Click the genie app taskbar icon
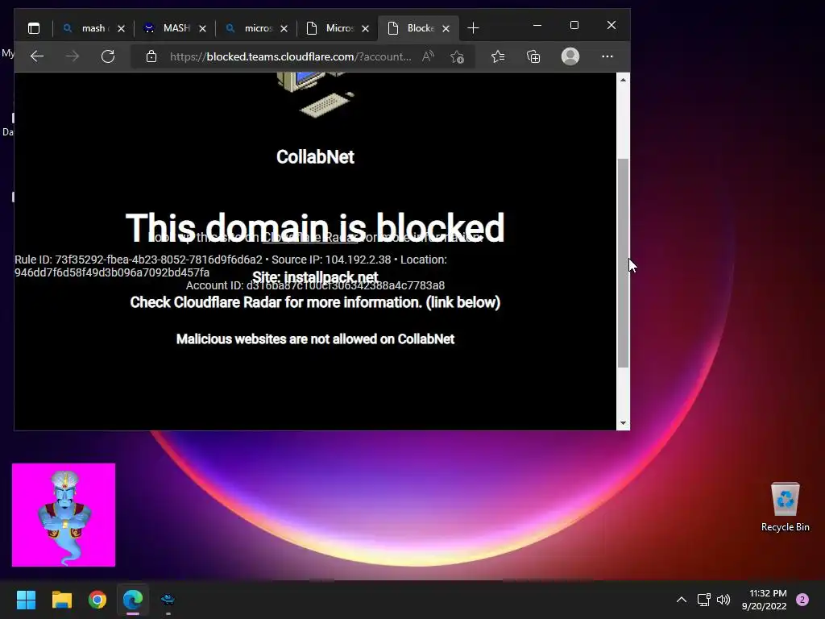 coord(168,600)
